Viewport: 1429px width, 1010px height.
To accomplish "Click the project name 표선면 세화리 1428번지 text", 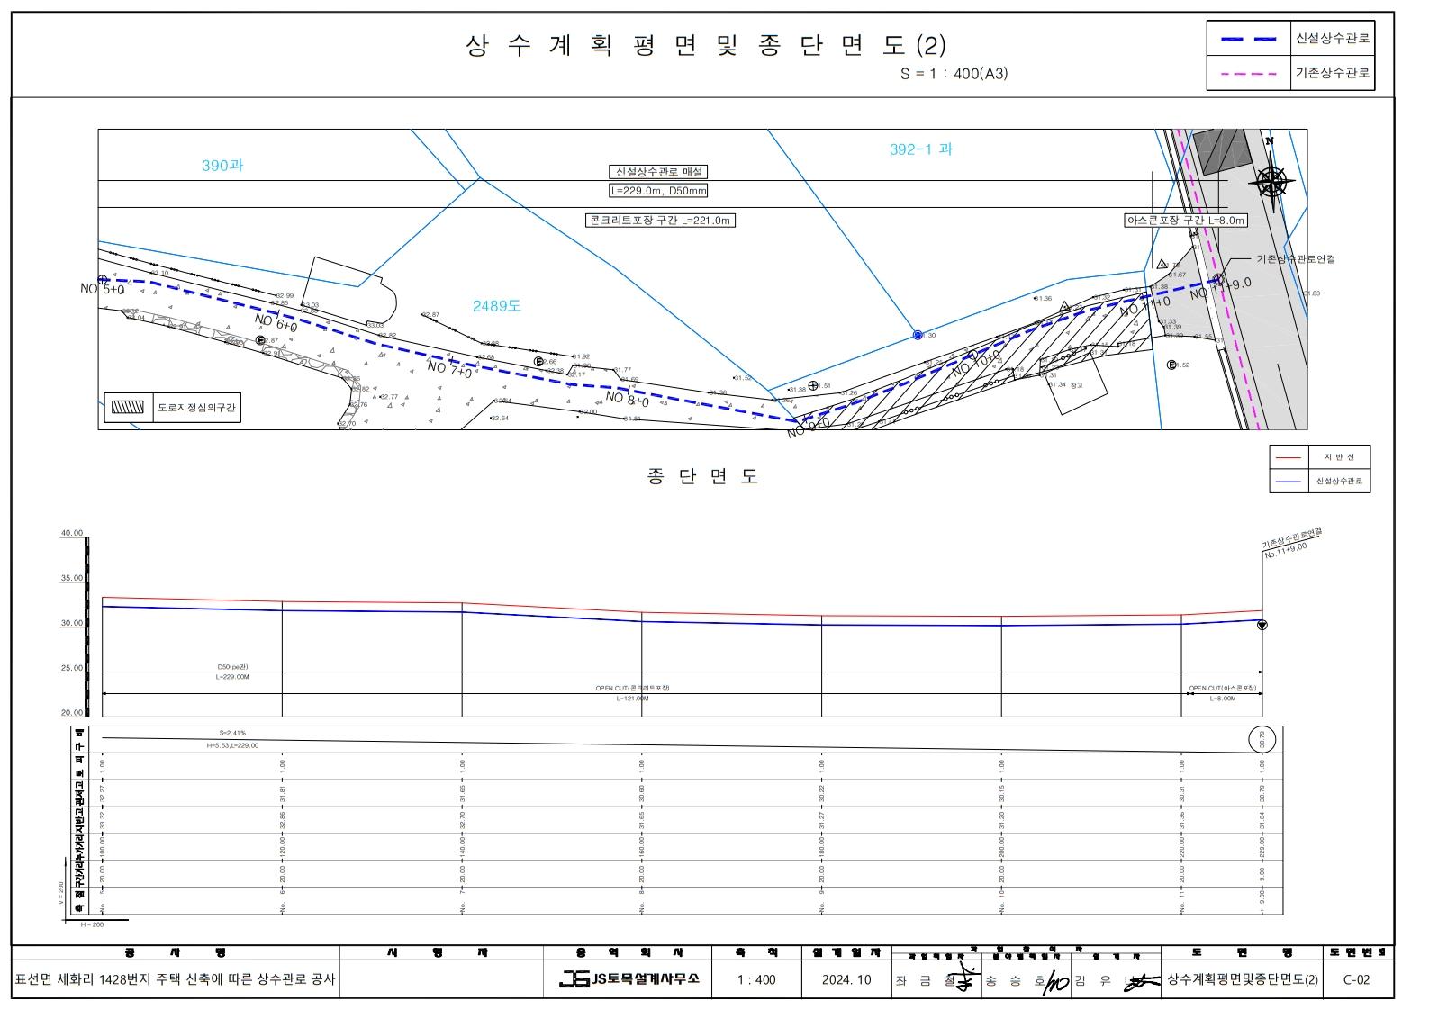I will click(x=175, y=979).
